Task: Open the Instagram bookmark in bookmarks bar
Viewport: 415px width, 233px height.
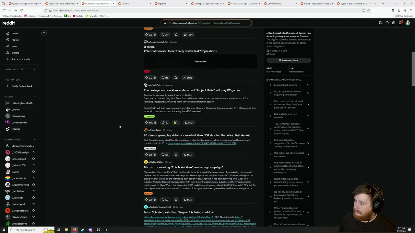Action: click(30, 16)
